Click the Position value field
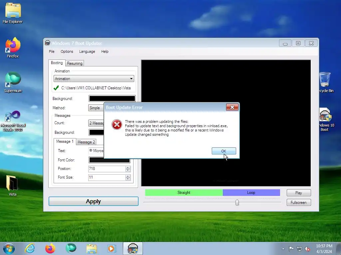The image size is (341, 255). [x=107, y=169]
